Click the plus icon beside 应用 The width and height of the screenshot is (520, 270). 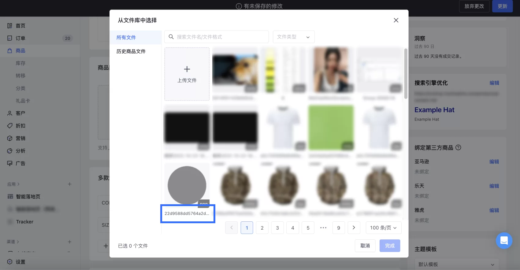tap(69, 184)
